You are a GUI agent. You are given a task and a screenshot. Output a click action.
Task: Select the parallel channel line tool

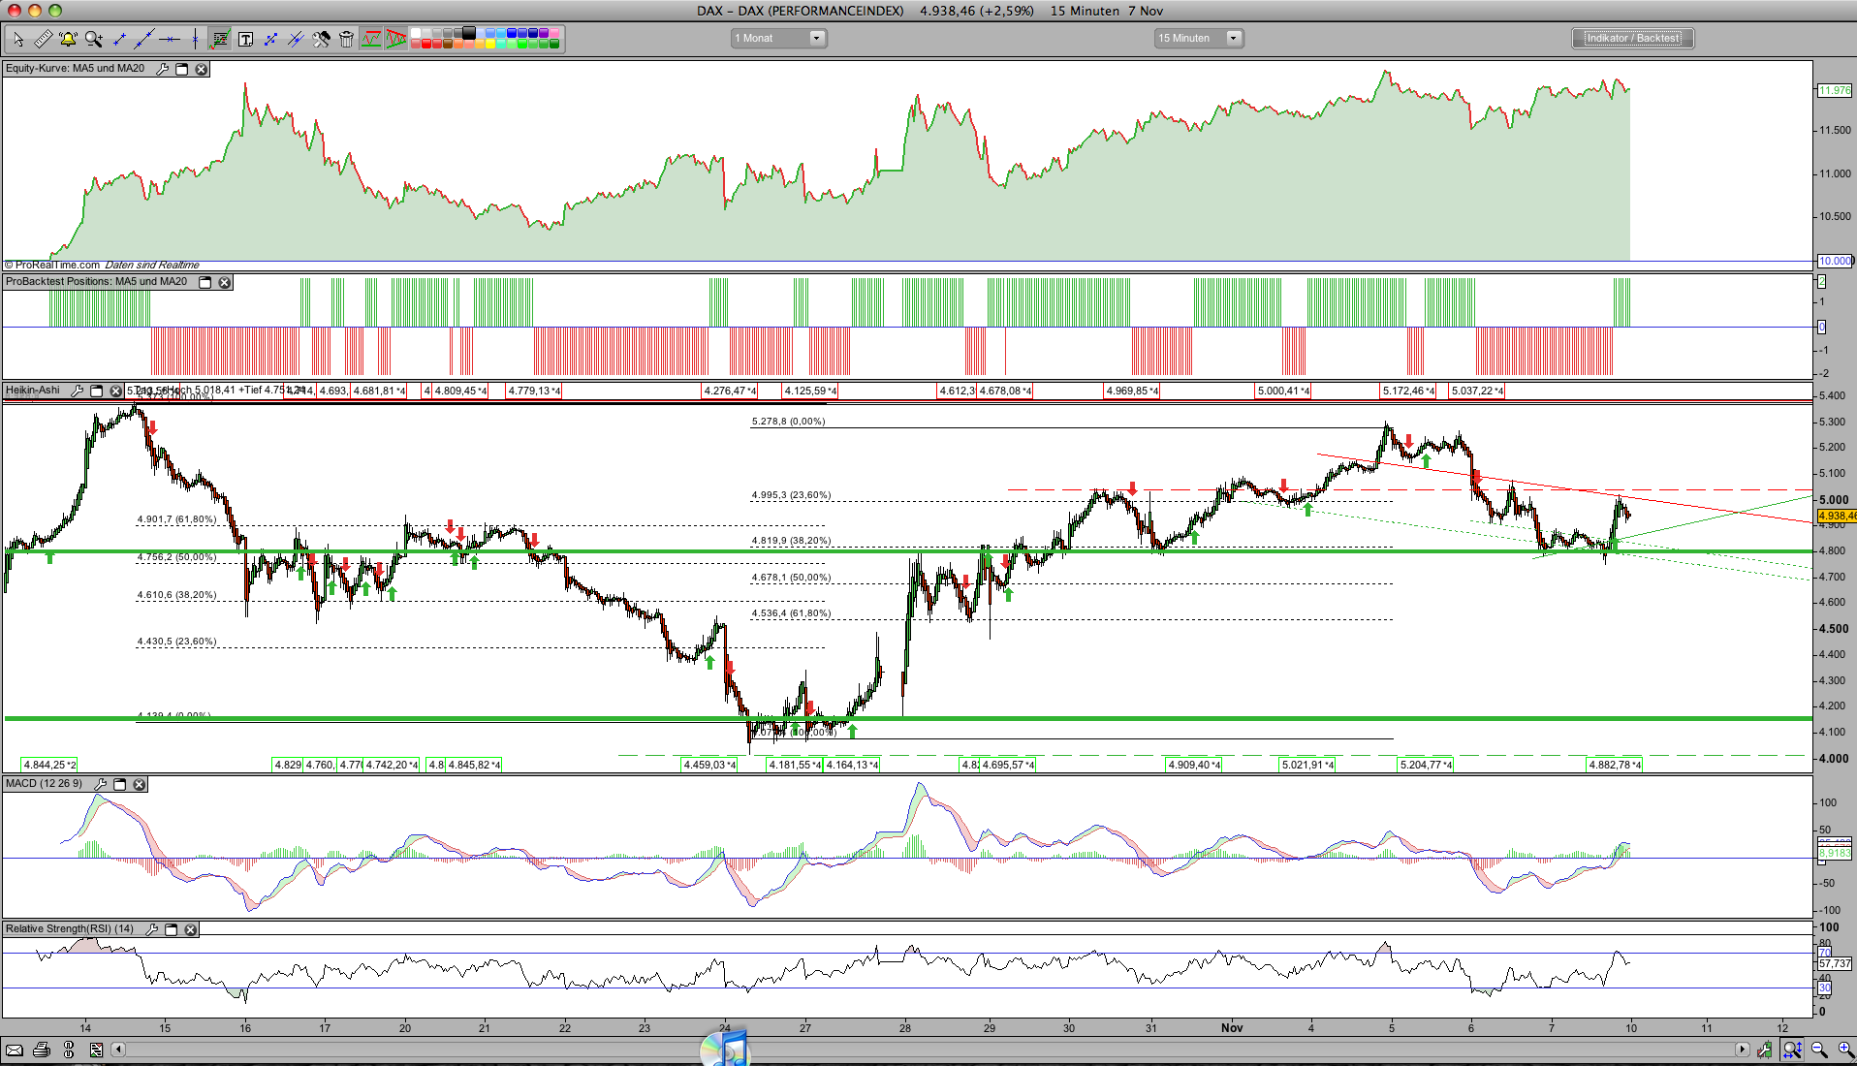(296, 39)
